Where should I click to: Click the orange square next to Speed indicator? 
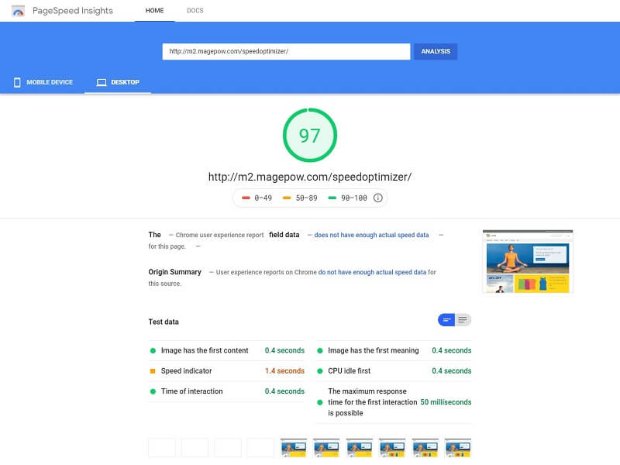click(153, 371)
